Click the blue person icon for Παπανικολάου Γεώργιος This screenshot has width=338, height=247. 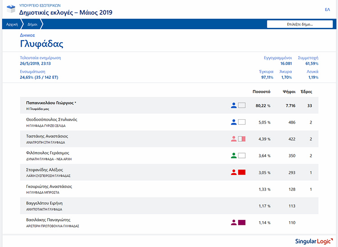click(x=233, y=105)
